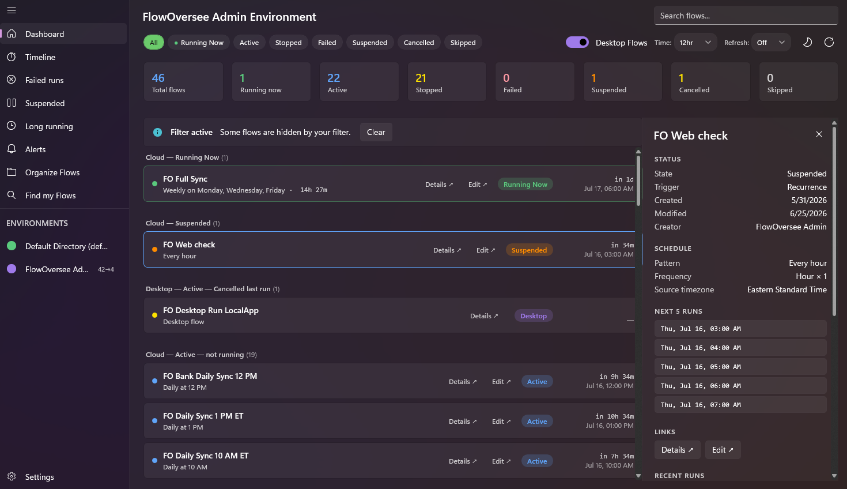Click the Stopped 21 stat card

tap(447, 82)
